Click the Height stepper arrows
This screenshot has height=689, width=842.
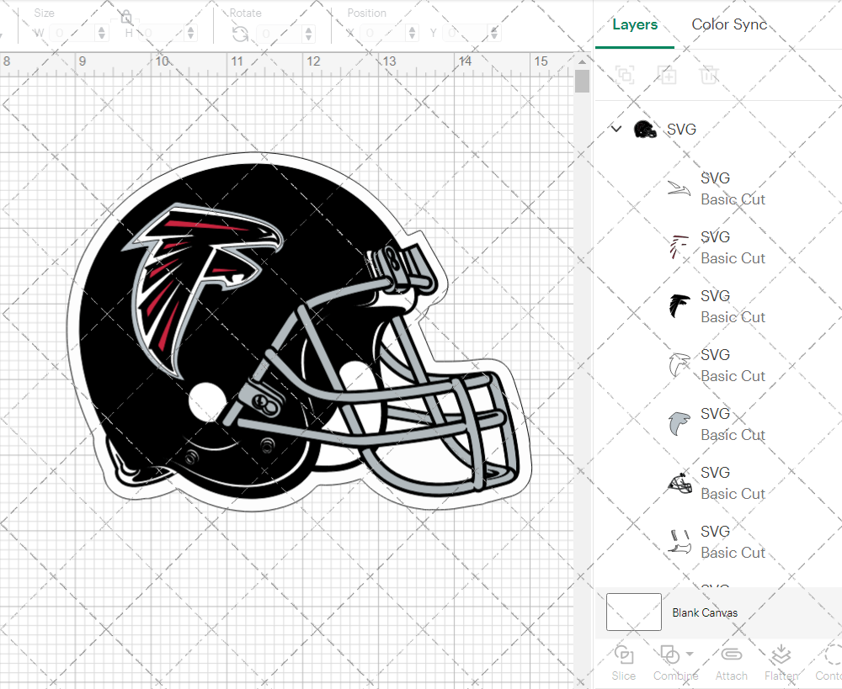190,34
